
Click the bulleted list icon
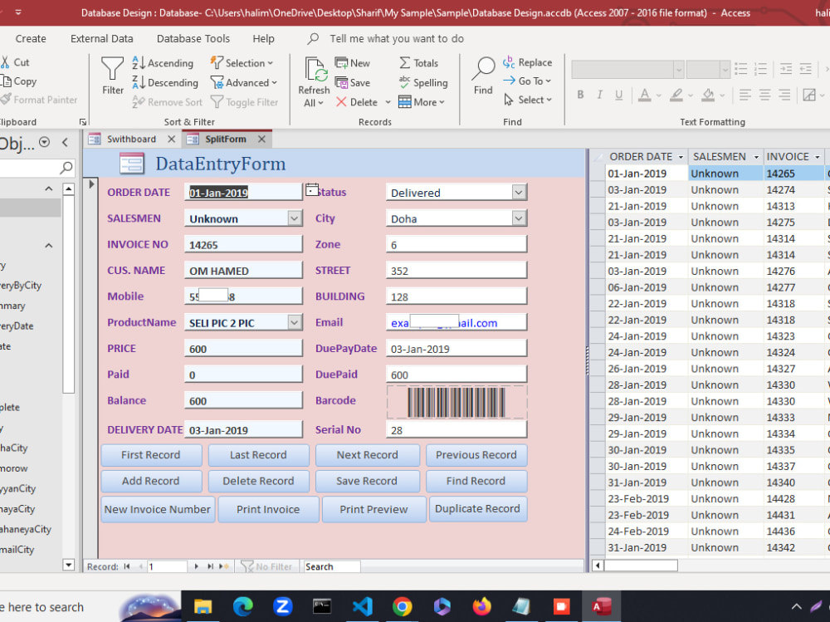pyautogui.click(x=741, y=69)
